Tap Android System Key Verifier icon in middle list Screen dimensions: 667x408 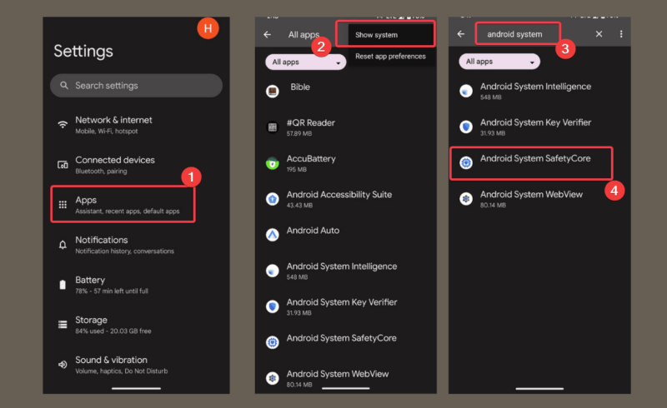tap(273, 306)
